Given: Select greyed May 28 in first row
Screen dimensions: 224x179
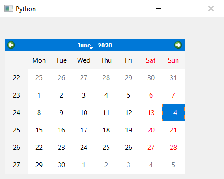Looking at the screenshot, I should pyautogui.click(x=106, y=78).
